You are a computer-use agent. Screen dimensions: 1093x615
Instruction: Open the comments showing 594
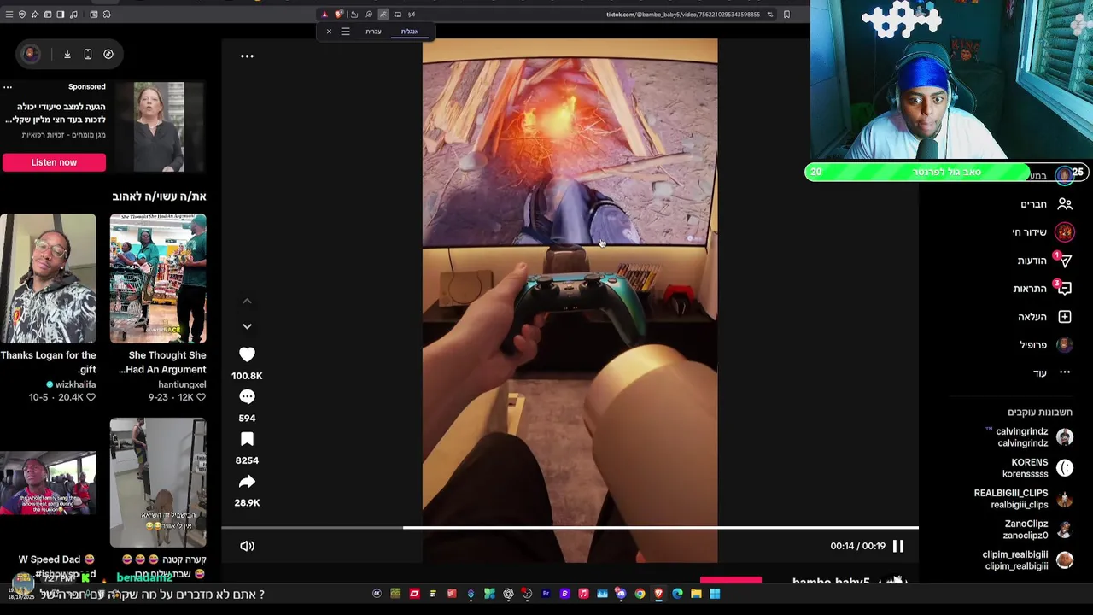point(247,396)
